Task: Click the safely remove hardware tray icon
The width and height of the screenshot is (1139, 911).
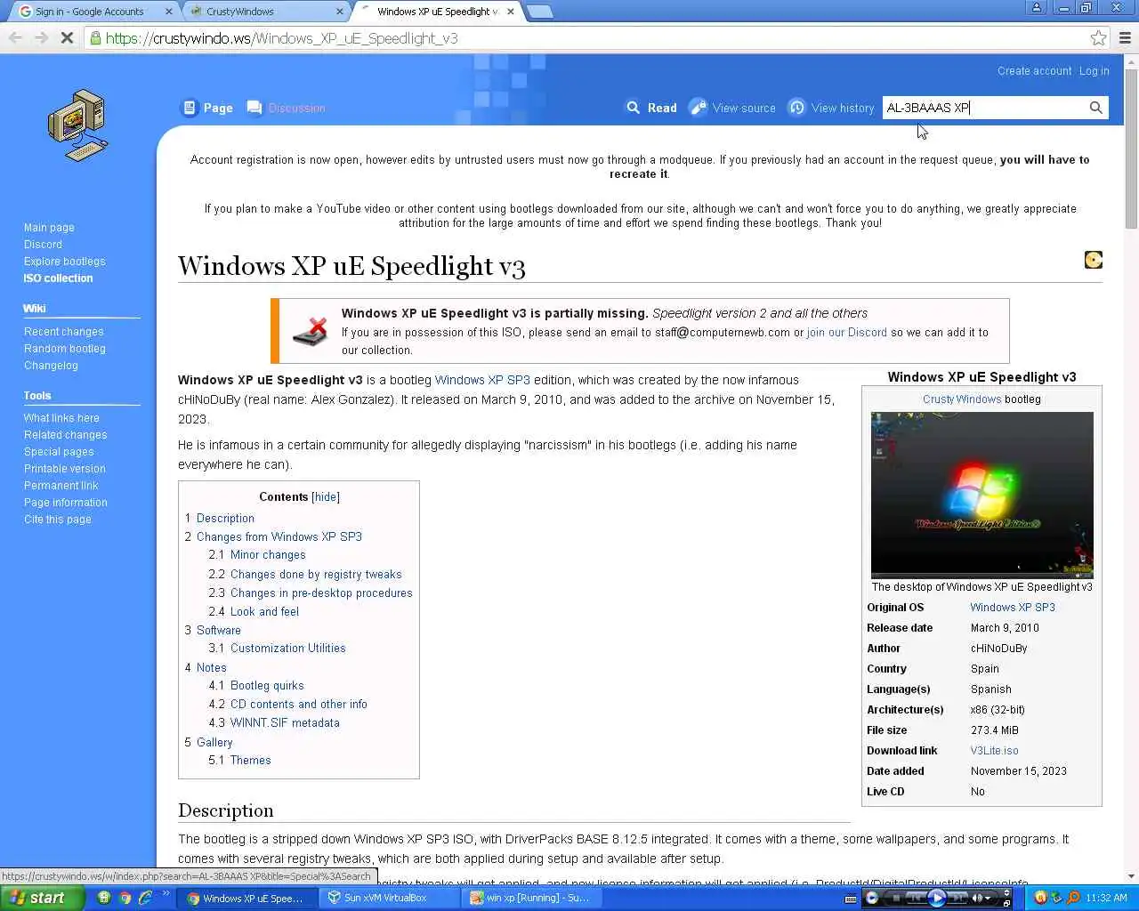Action: (1056, 898)
